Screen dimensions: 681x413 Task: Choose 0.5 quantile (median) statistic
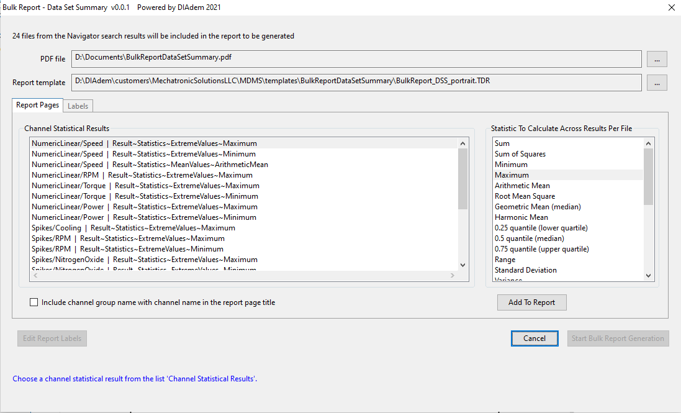point(529,238)
